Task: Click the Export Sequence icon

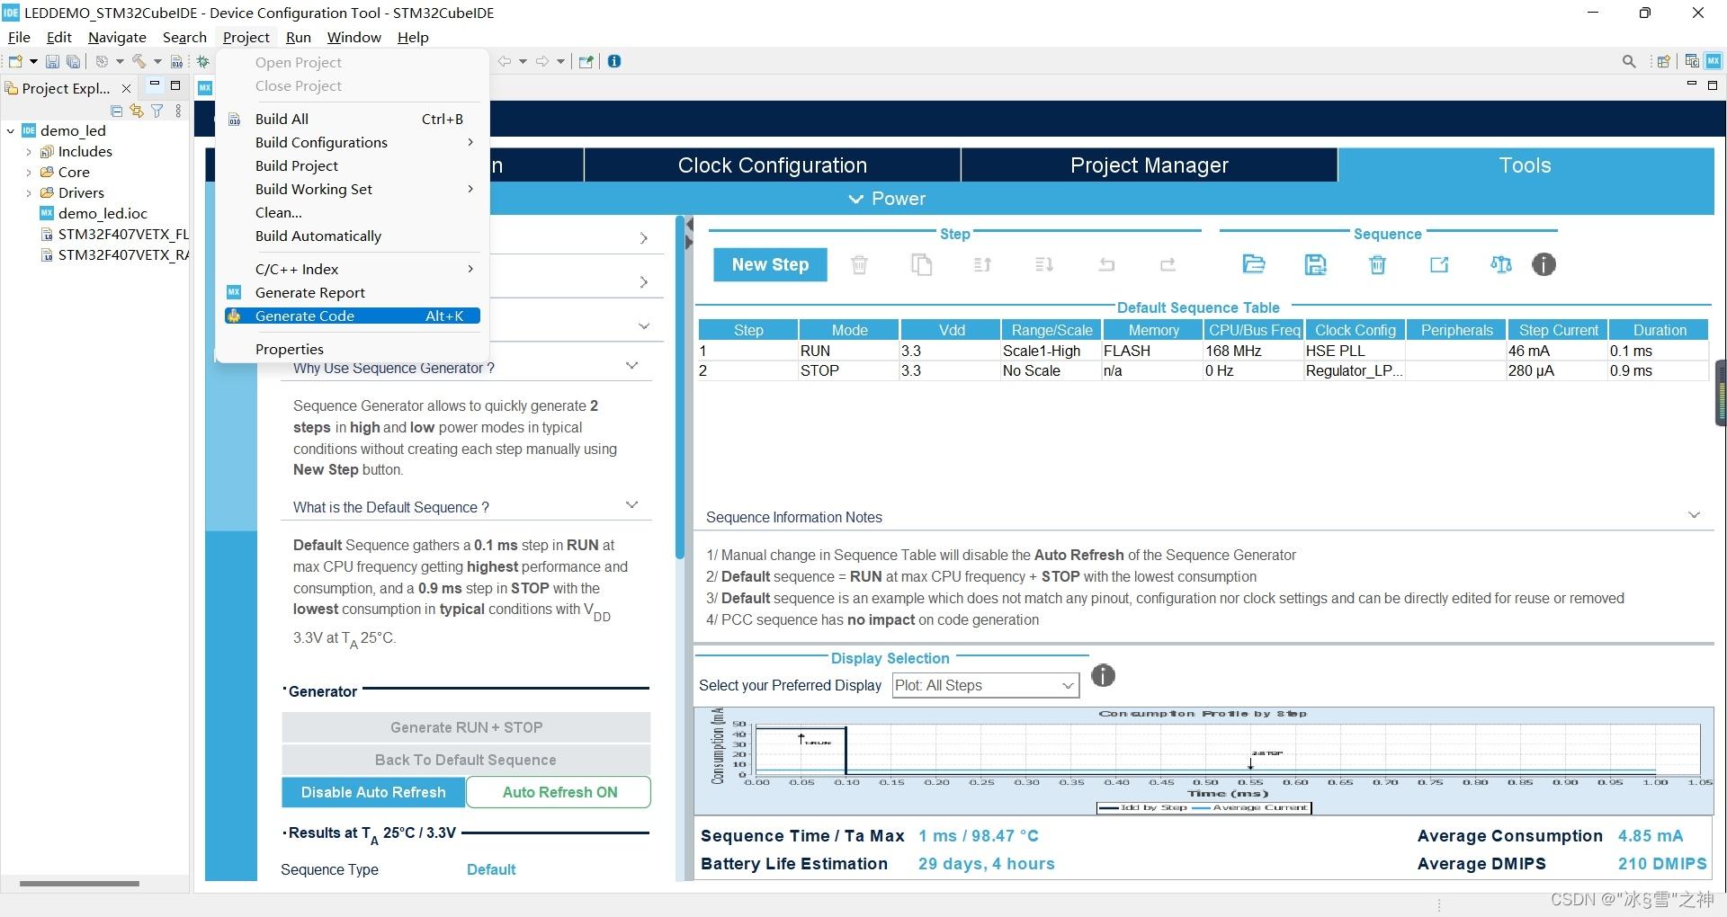Action: [x=1439, y=264]
